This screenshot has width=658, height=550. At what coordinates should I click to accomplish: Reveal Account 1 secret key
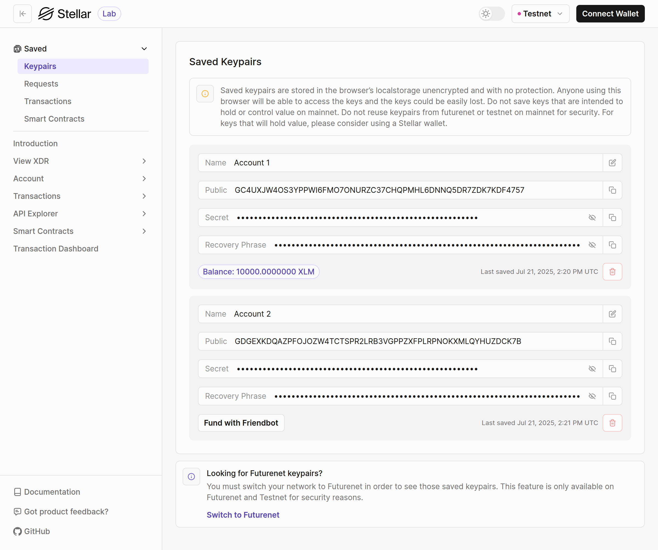(592, 217)
